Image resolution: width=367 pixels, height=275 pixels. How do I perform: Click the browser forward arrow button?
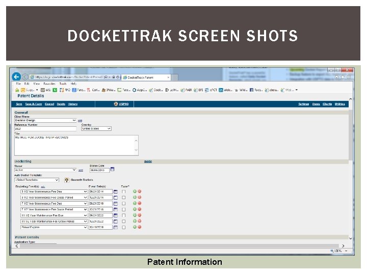pyautogui.click(x=25, y=77)
